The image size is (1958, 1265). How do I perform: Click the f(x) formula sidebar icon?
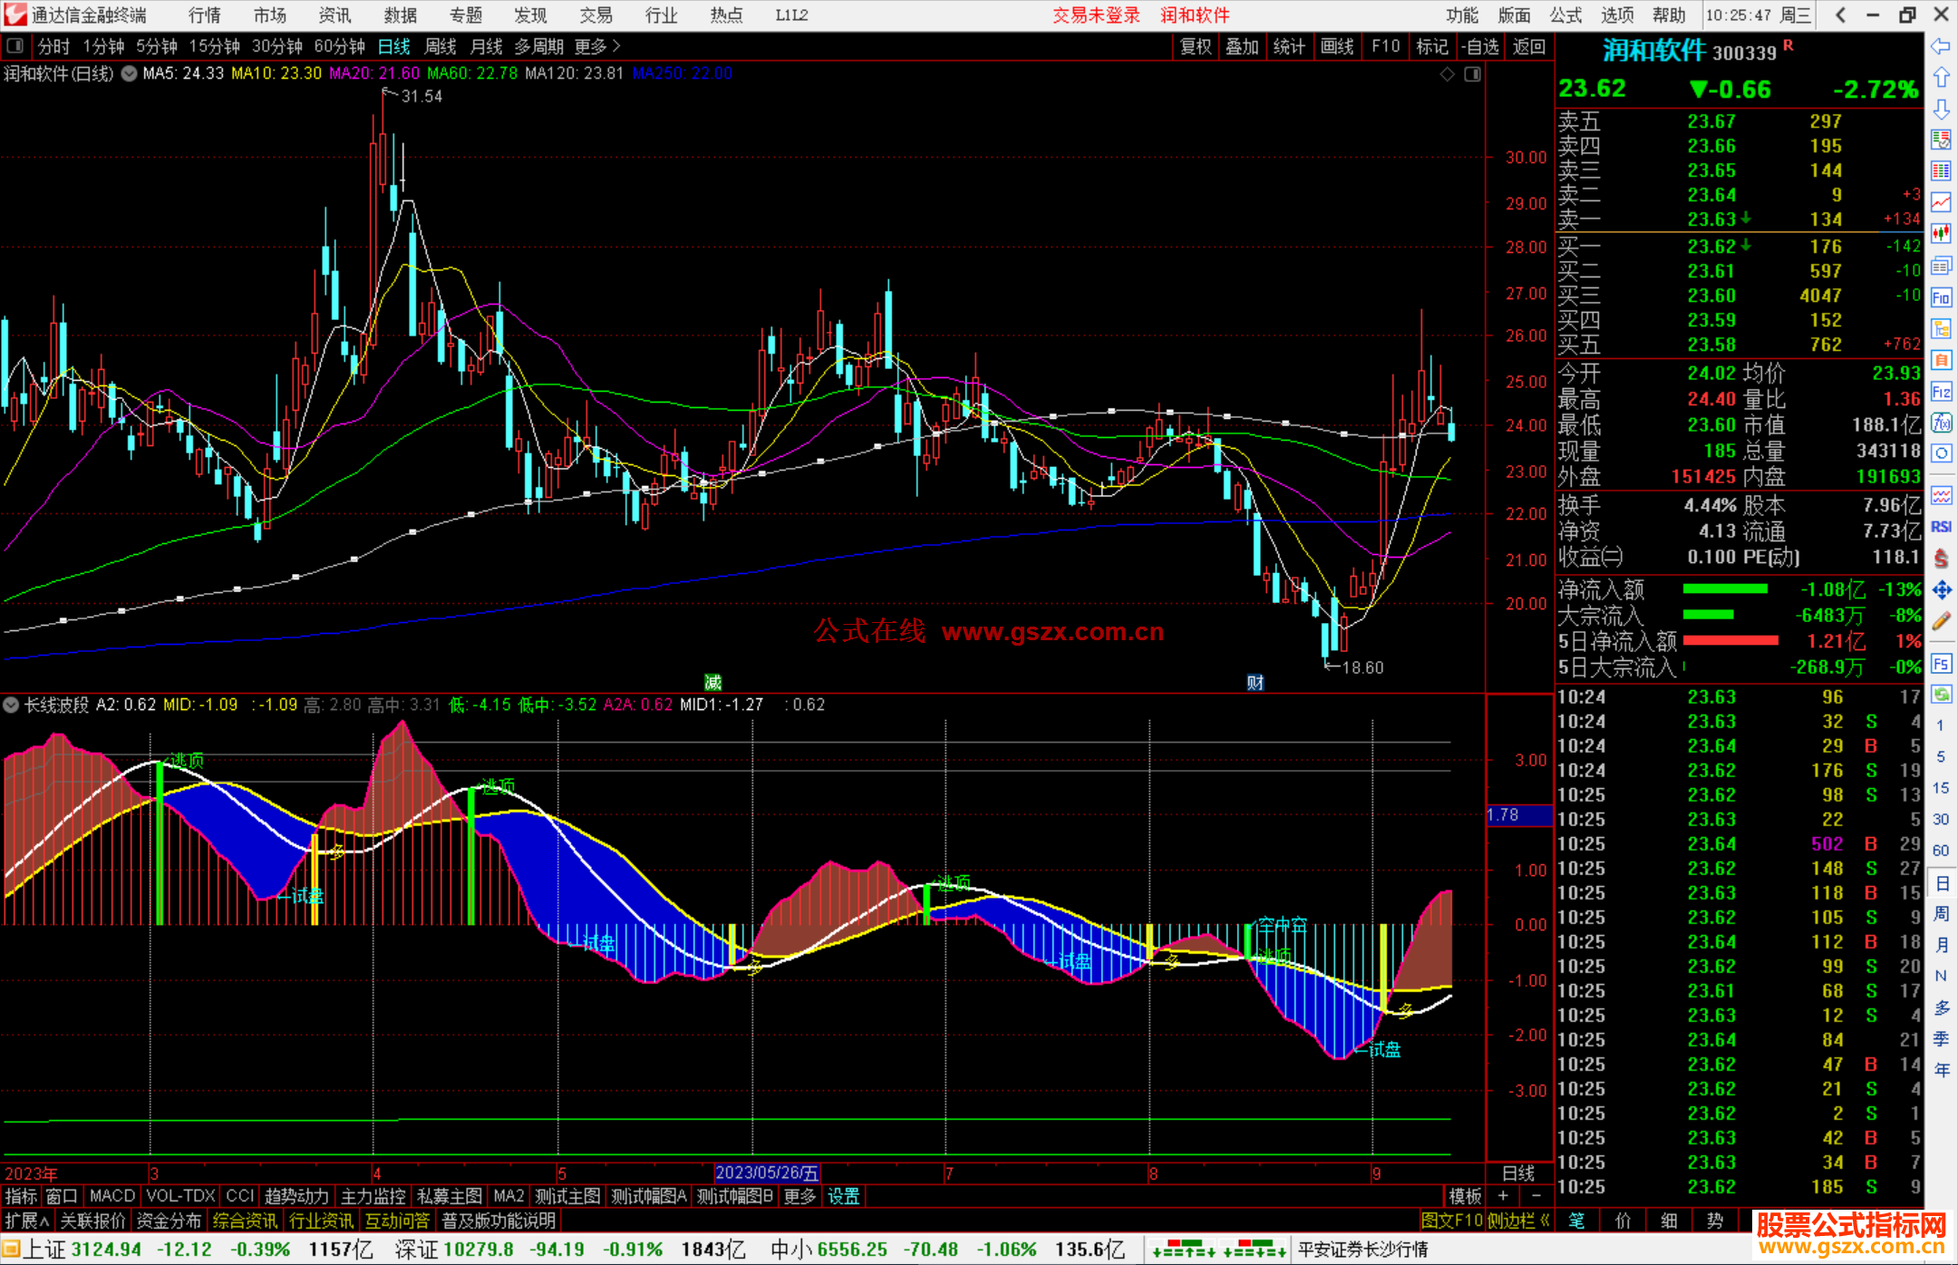(1941, 423)
